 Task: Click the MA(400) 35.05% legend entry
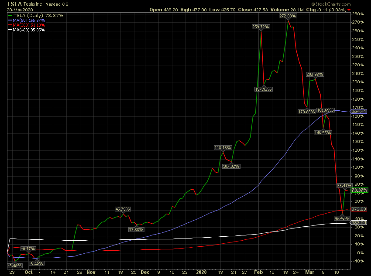tap(27, 30)
